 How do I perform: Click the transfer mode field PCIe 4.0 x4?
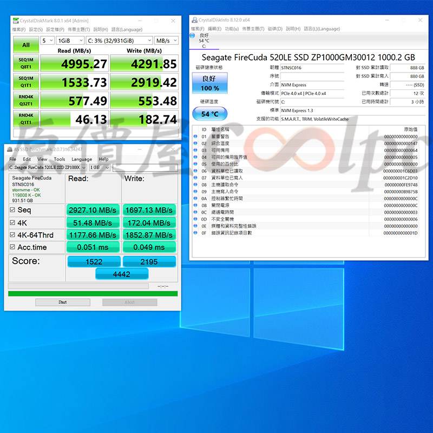312,93
